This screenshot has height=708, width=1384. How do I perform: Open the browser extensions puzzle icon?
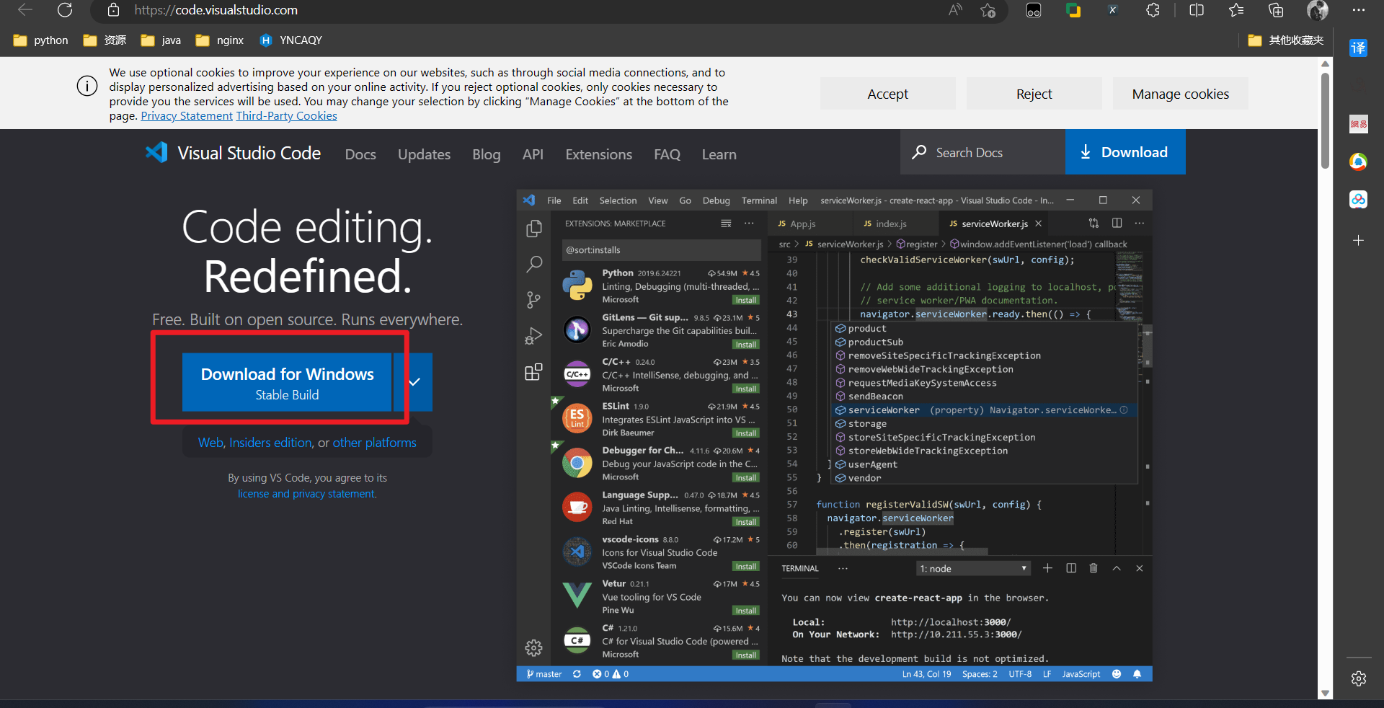[x=1153, y=10]
